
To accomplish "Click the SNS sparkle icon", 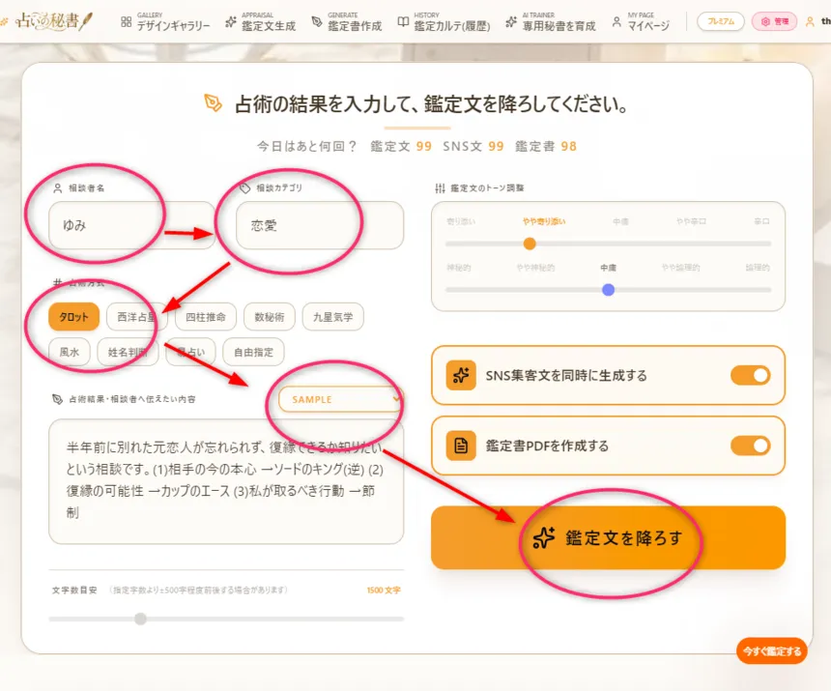I will pyautogui.click(x=461, y=375).
